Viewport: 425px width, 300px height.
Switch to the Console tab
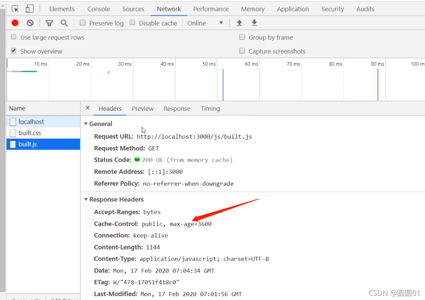[x=99, y=9]
